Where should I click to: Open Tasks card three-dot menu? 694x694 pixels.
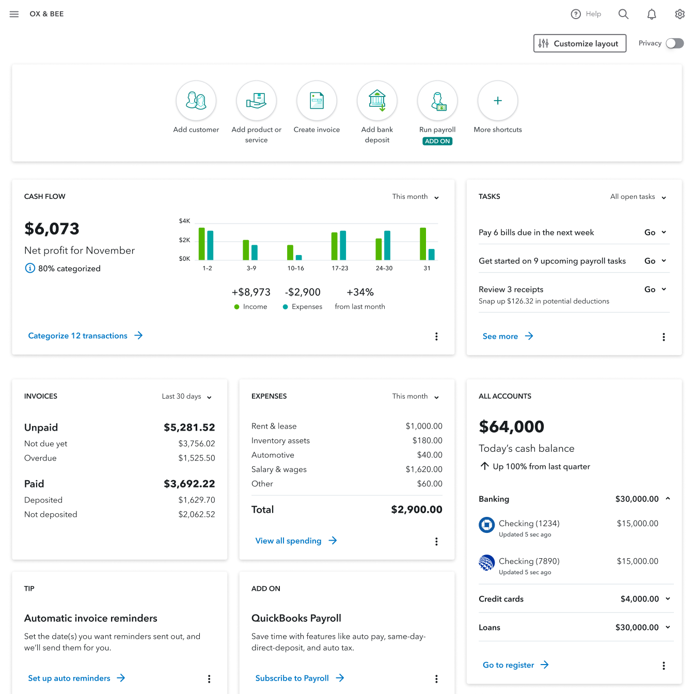click(664, 337)
